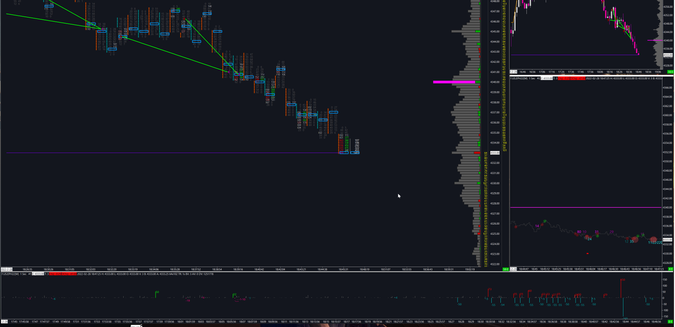Image resolution: width=675 pixels, height=327 pixels.
Task: Click the '4340.00' price label on main chart scale
Action: tap(495, 82)
